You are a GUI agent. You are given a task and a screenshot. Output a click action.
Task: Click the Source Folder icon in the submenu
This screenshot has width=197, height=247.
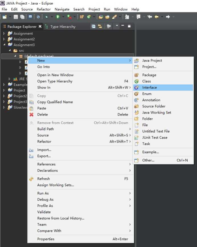pos(136,106)
